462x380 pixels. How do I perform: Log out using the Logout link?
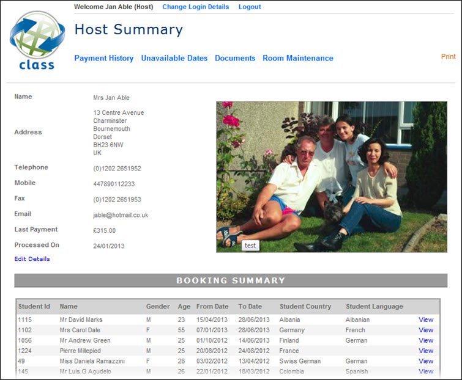[x=250, y=7]
